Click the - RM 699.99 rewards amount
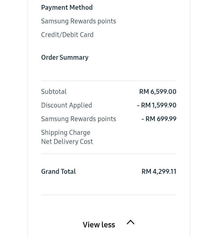 159,119
